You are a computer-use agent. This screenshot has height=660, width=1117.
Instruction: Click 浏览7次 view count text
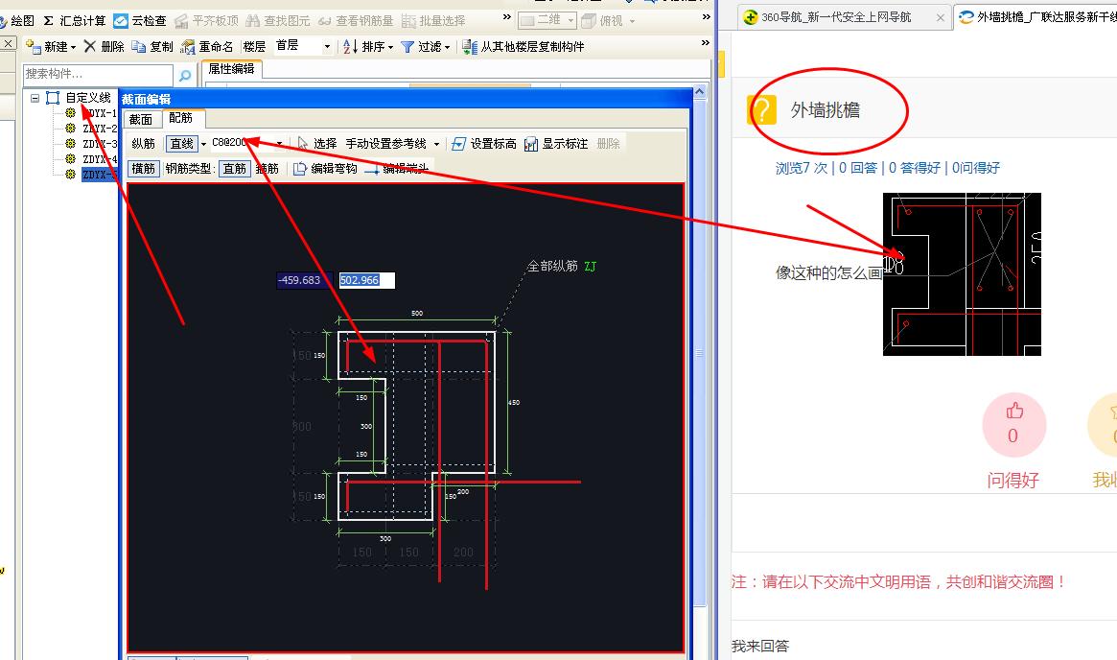pos(802,168)
